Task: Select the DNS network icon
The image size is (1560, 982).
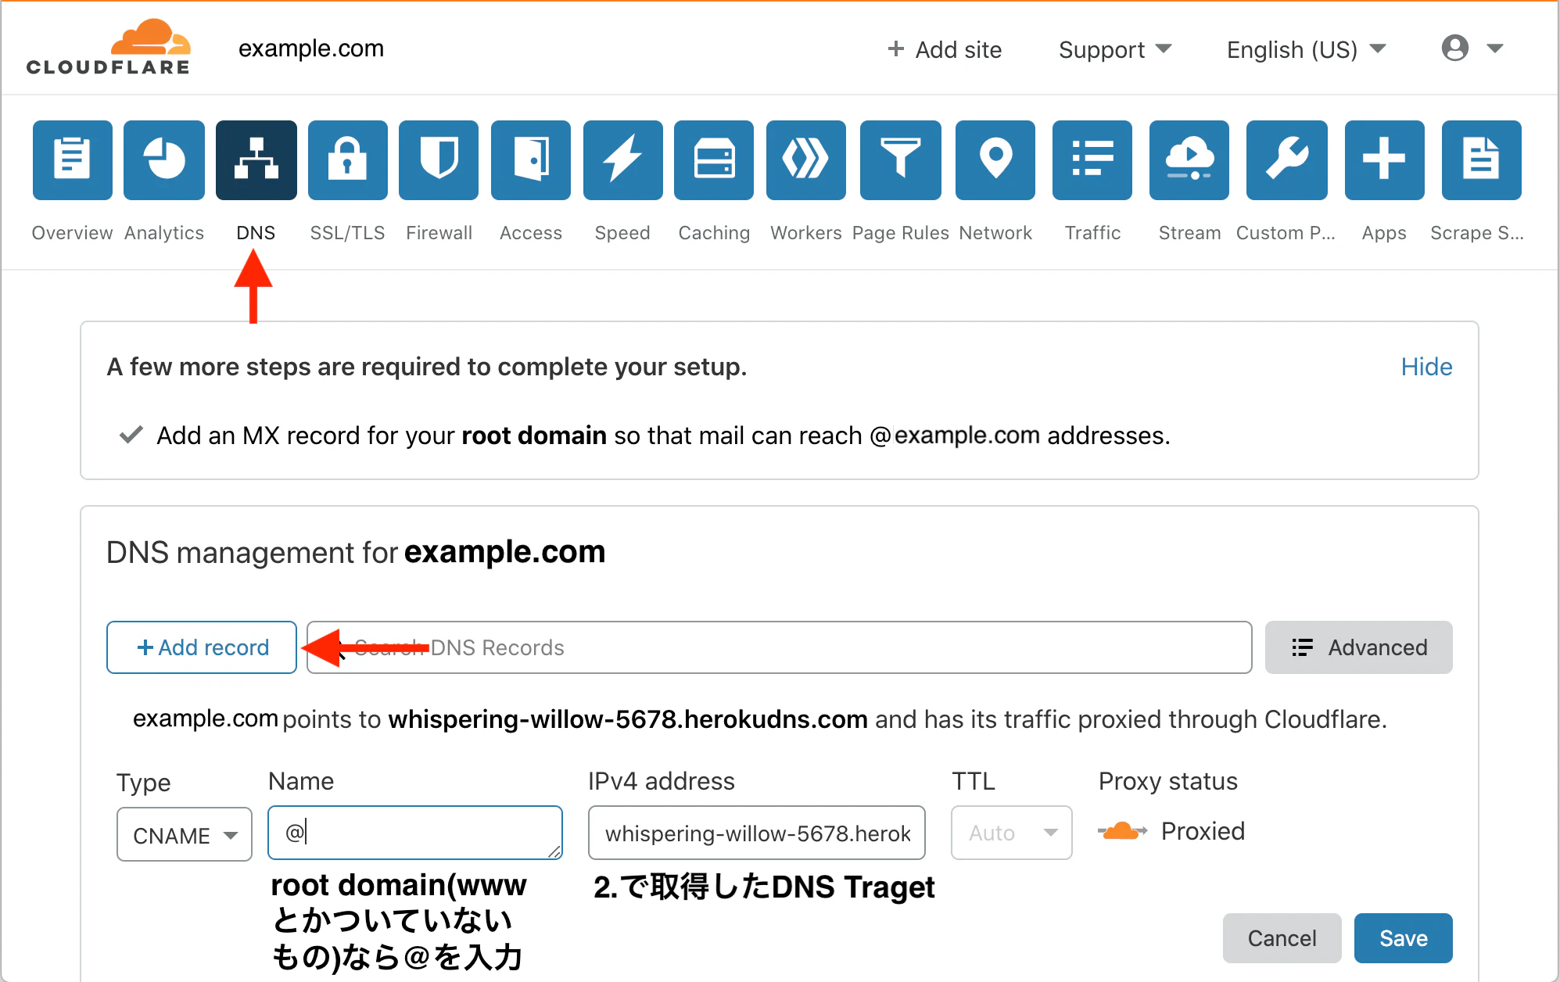Action: tap(256, 160)
